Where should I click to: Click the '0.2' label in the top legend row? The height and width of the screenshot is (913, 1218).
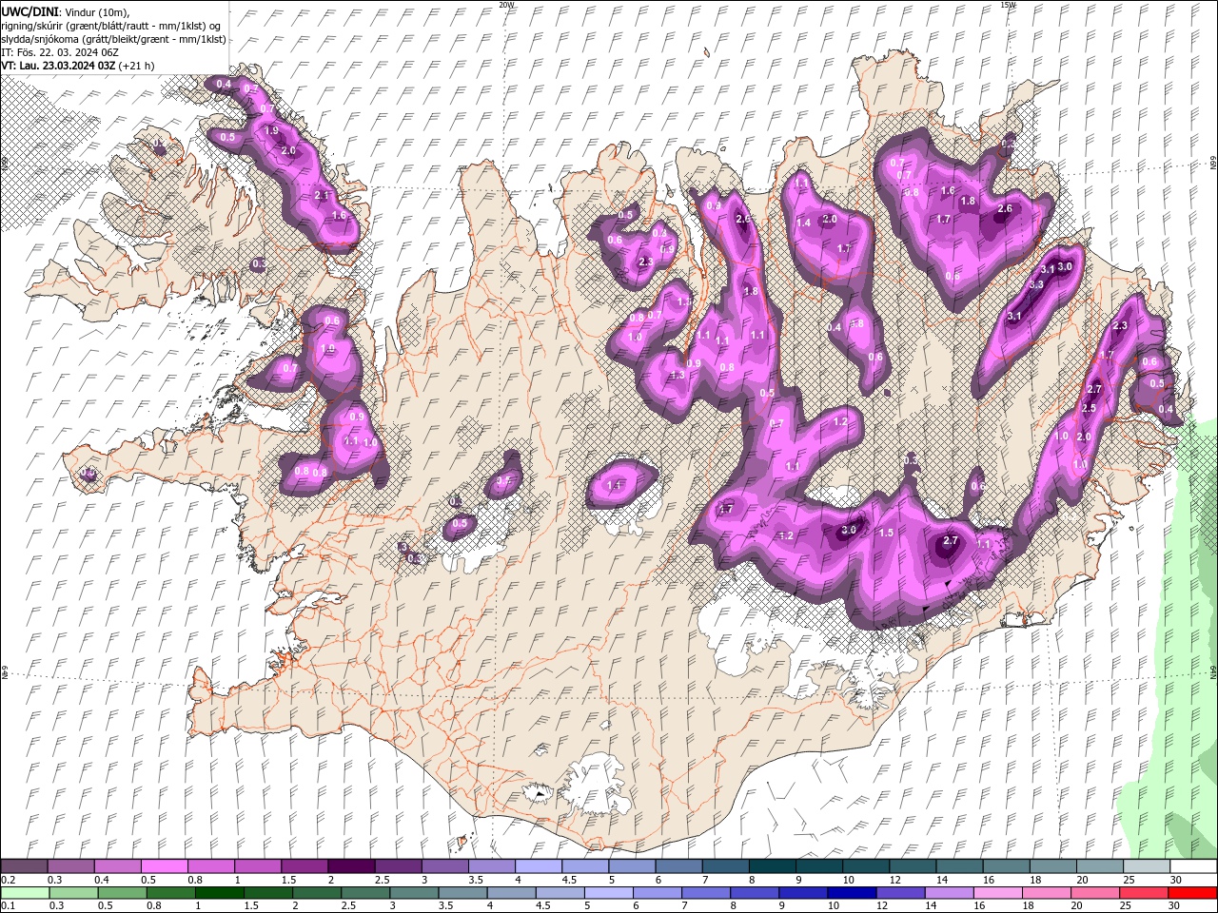pos(8,880)
